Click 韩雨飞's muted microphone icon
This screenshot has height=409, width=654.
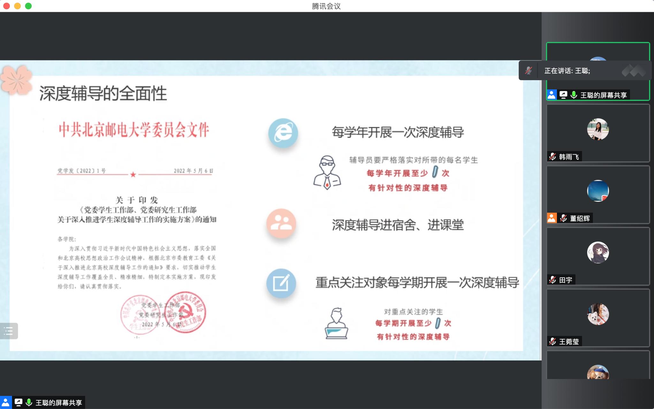[553, 156]
